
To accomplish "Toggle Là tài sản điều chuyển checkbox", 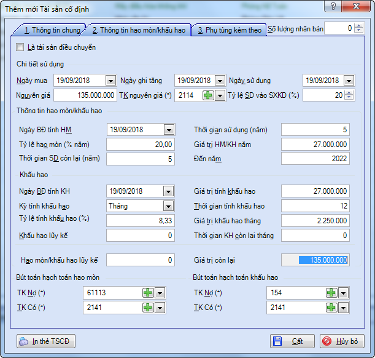I will [20, 47].
